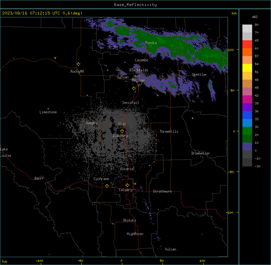The height and width of the screenshot is (265, 271).
Task: Click the blue 36 dBZ legend swatch
Action: 247,115
